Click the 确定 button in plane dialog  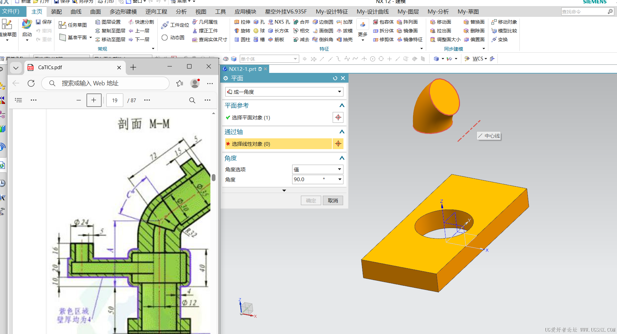(311, 200)
